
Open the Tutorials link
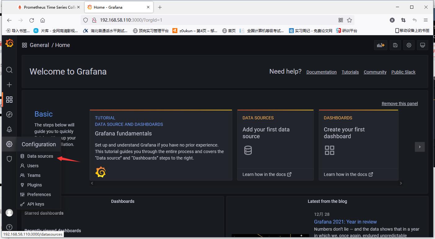[350, 72]
